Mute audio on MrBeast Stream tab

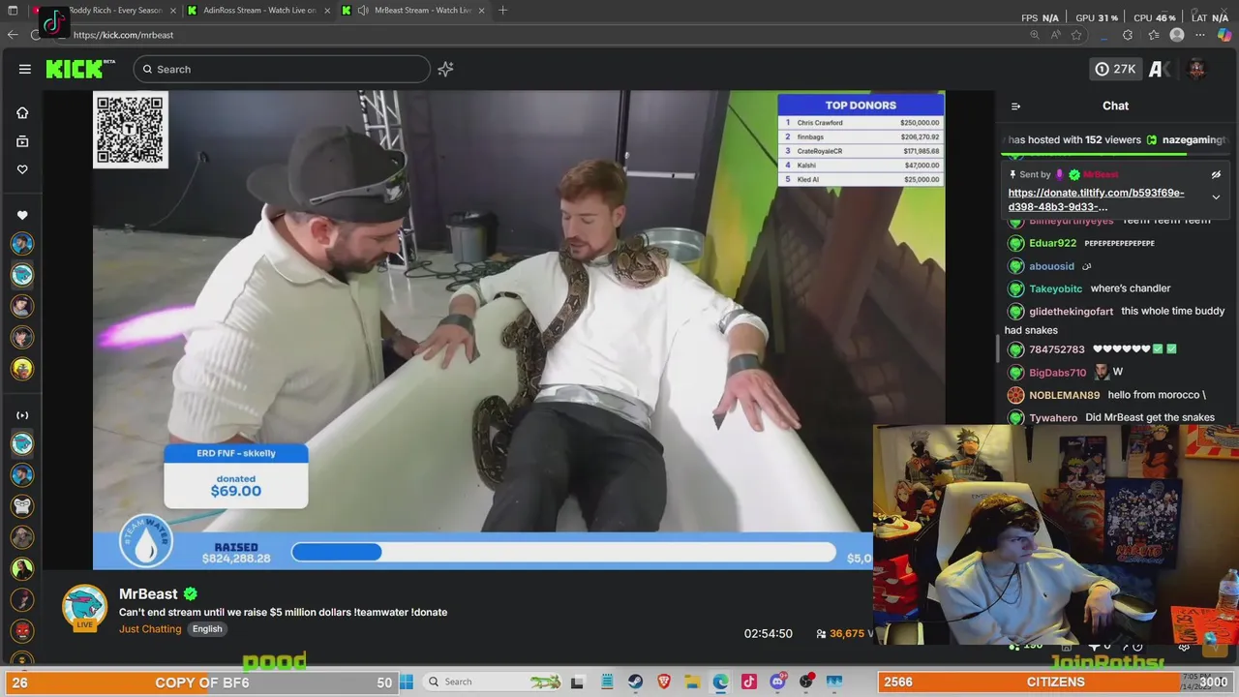(362, 10)
